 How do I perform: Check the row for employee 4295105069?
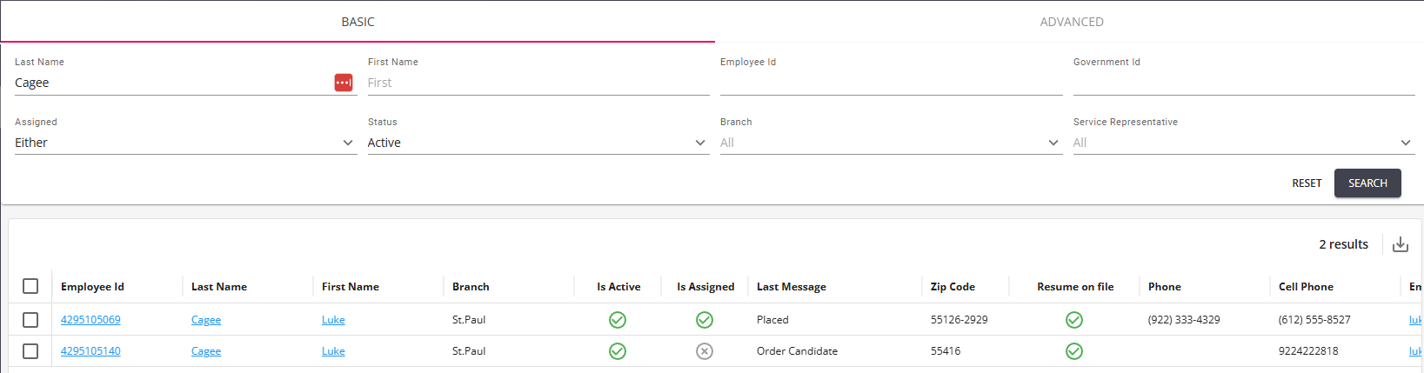tap(30, 320)
